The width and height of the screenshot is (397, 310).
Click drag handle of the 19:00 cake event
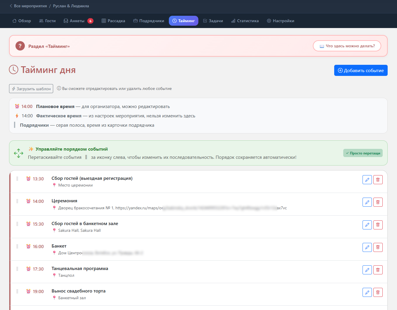click(17, 291)
